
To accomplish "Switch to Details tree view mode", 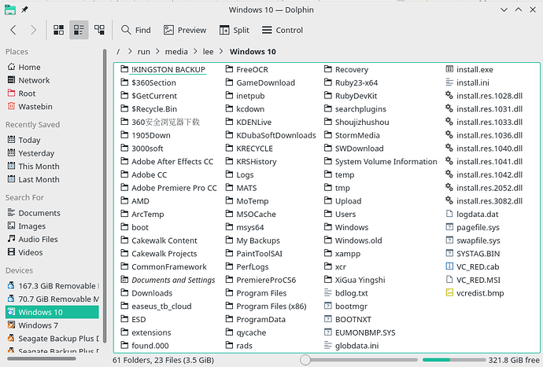I will pos(99,30).
